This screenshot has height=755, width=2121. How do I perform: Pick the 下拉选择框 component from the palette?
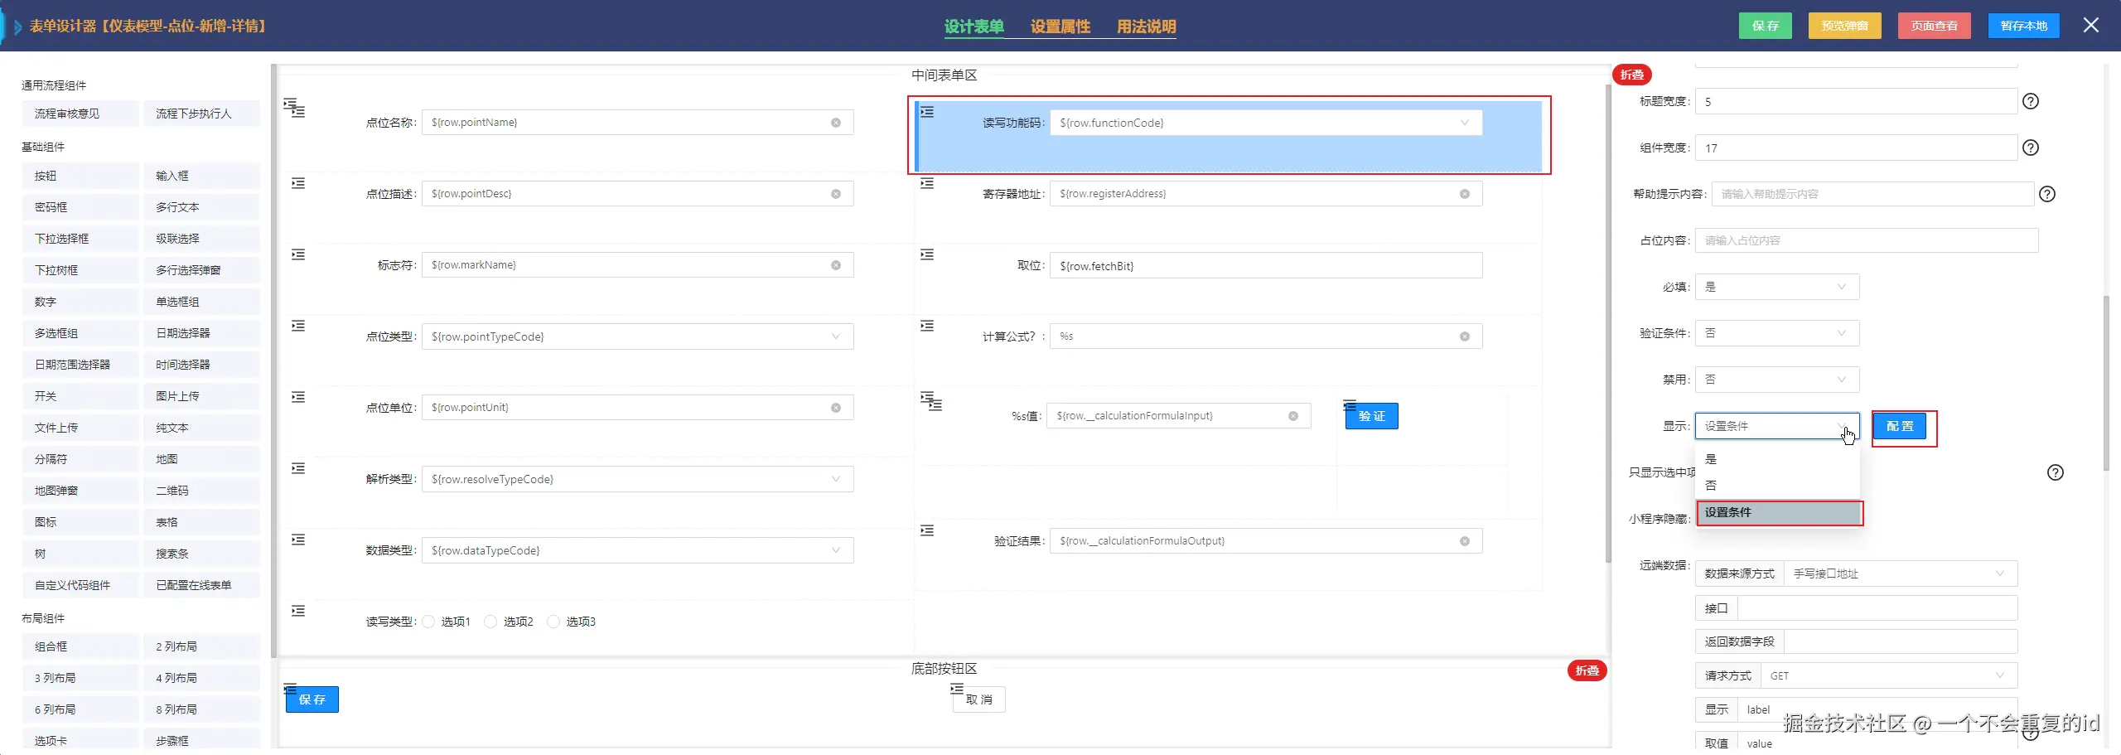pyautogui.click(x=80, y=239)
